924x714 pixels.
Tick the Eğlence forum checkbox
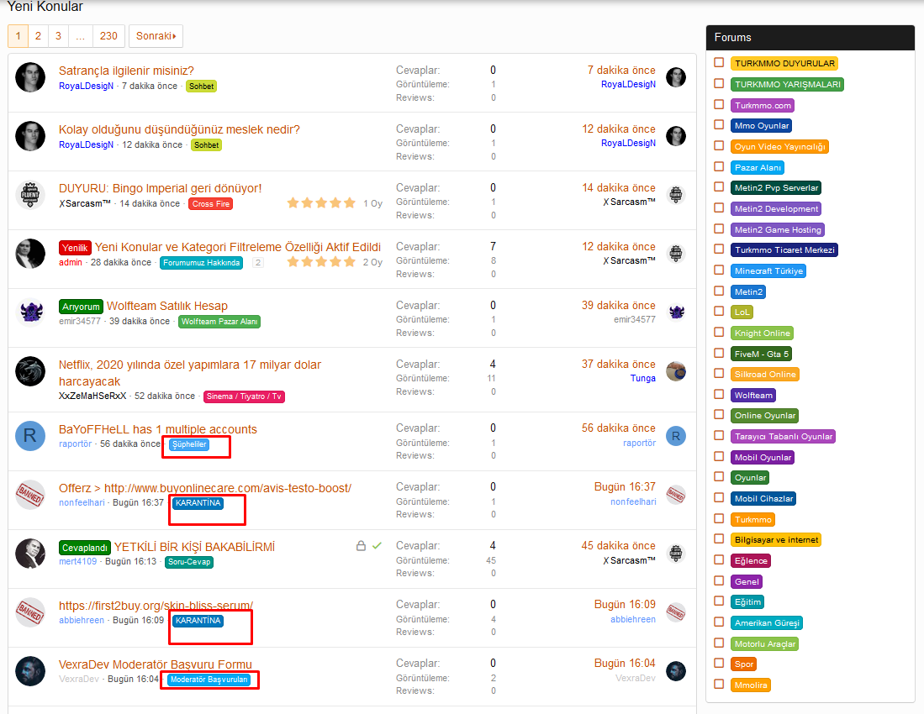point(719,559)
